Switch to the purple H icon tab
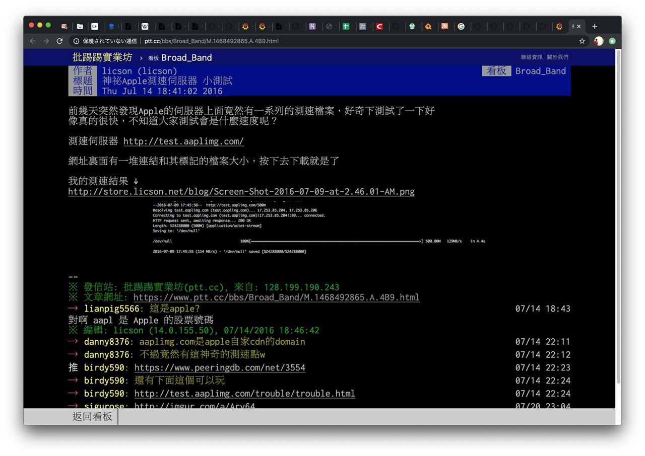 pyautogui.click(x=312, y=26)
